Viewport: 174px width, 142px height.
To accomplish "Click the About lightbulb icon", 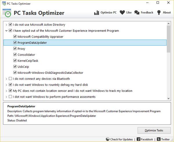I will point(159,13).
